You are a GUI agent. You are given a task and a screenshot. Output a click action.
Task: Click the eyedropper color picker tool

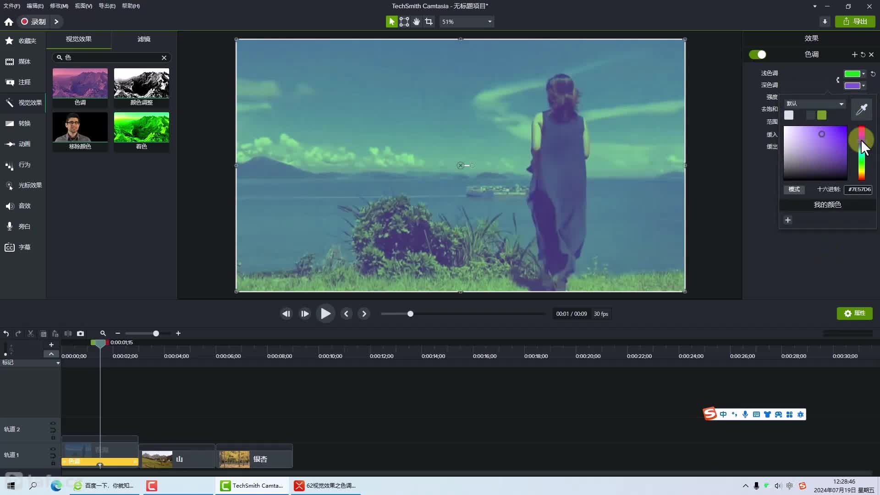pyautogui.click(x=862, y=109)
